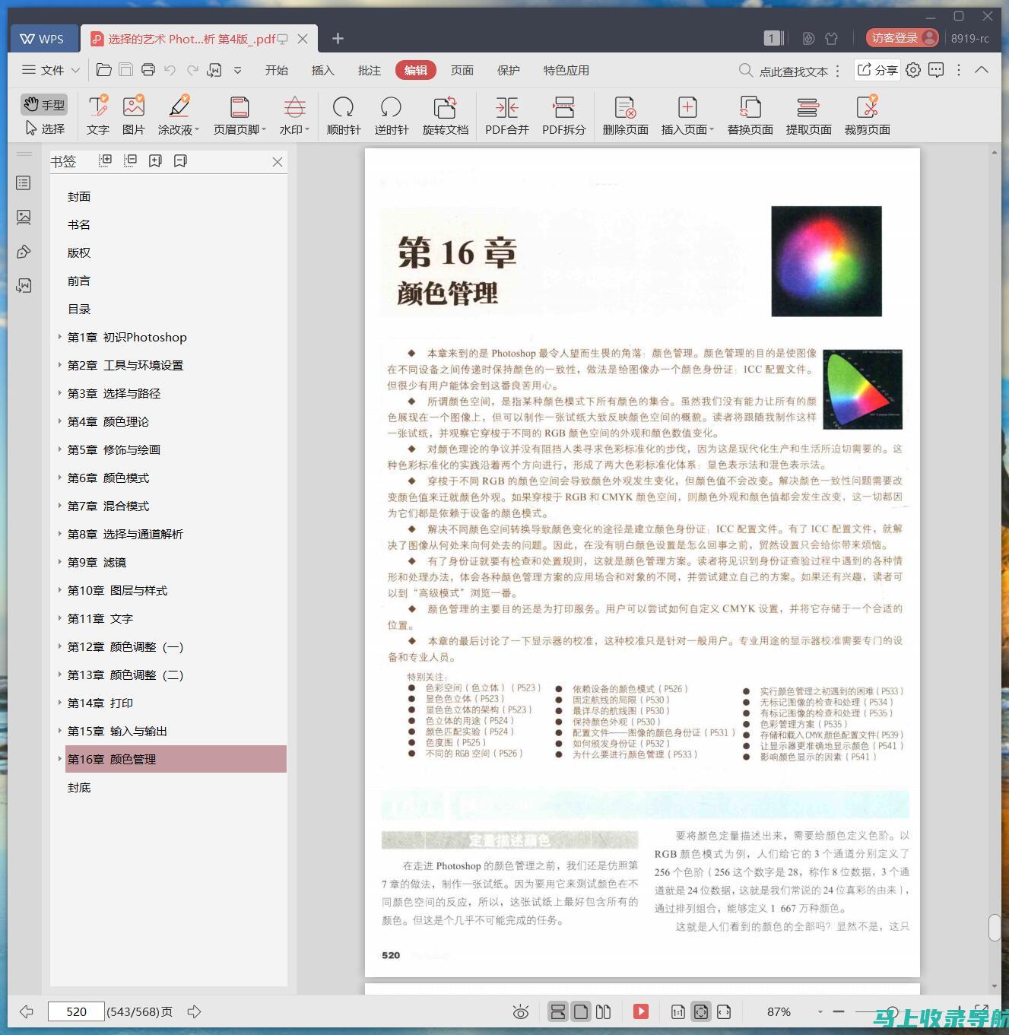Open the settings gear icon

click(913, 70)
